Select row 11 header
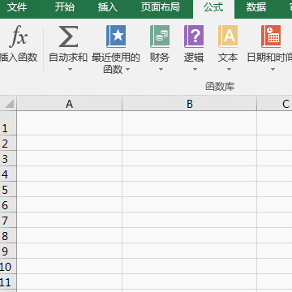Screen dimensions: 292x292 point(8,281)
